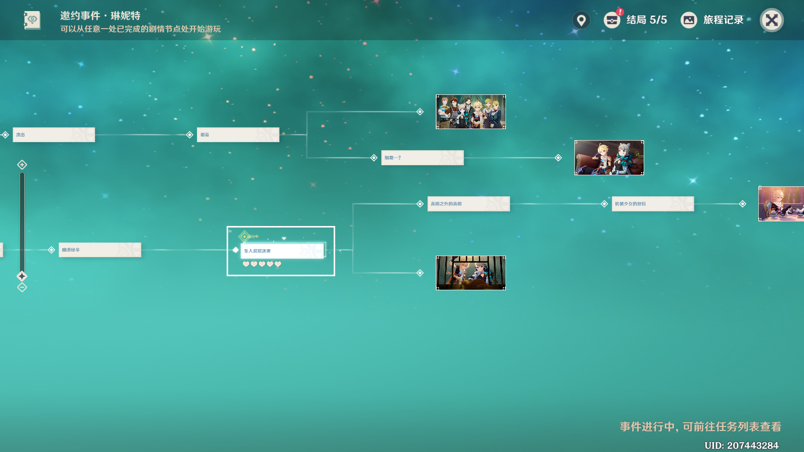Click the map location pin icon
Viewport: 804px width, 452px height.
point(581,20)
